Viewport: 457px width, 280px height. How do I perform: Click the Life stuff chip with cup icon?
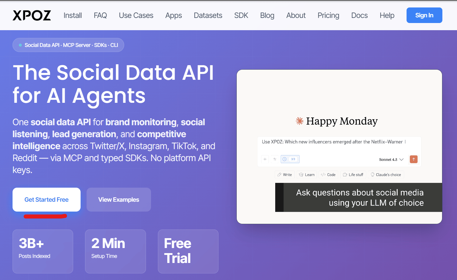click(353, 175)
